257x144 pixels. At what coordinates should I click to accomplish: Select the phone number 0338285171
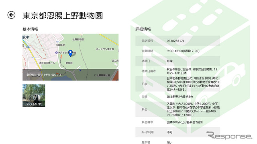[175, 41]
